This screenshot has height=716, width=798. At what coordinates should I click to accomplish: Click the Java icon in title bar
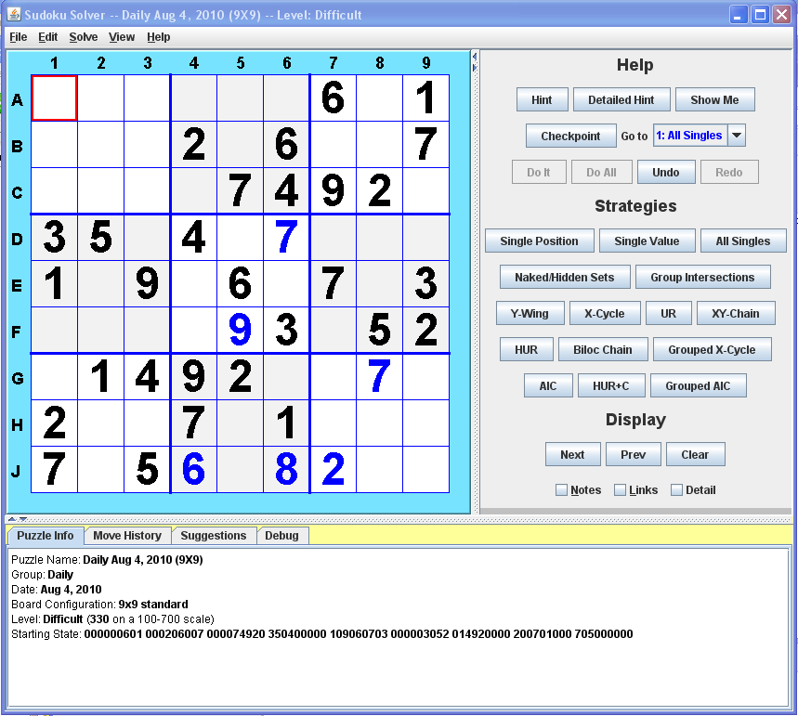(x=14, y=14)
